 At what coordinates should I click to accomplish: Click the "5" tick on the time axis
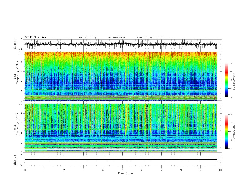point(122,170)
